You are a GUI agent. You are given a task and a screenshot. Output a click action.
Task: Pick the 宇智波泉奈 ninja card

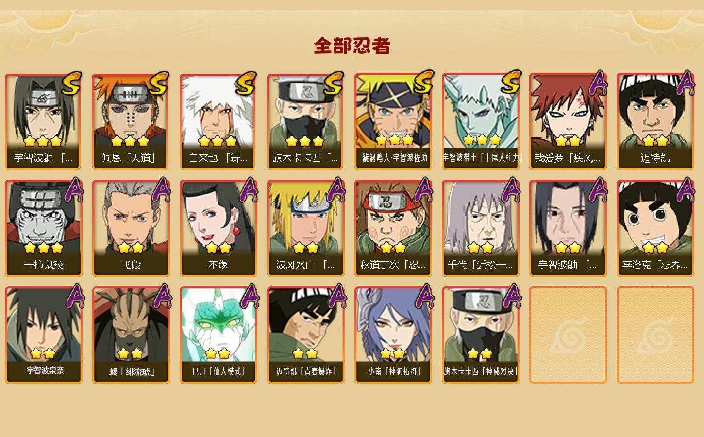click(x=43, y=335)
